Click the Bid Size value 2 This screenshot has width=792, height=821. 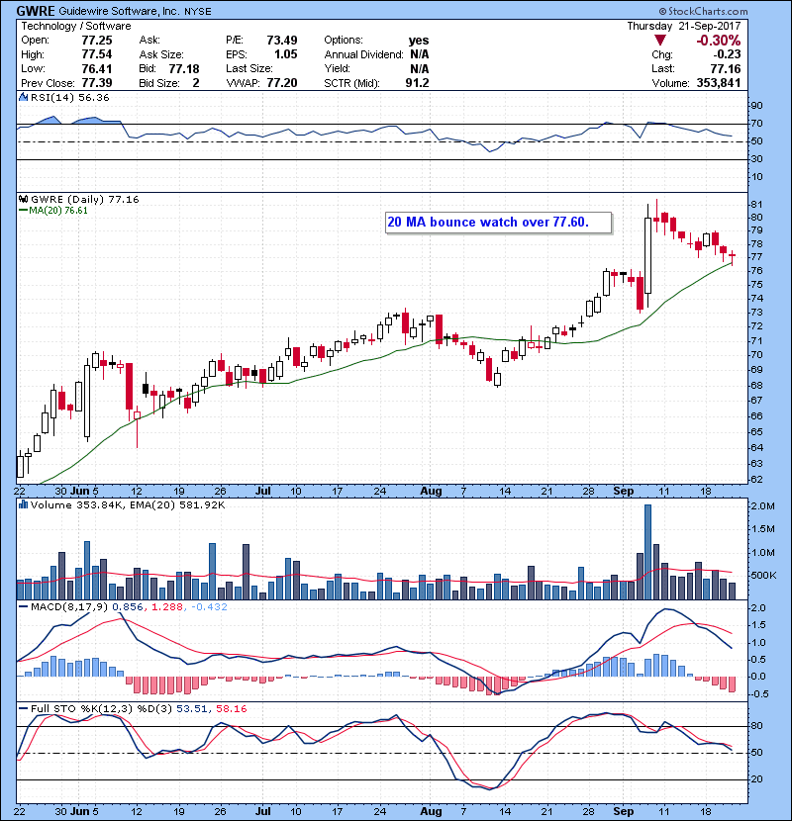point(196,83)
